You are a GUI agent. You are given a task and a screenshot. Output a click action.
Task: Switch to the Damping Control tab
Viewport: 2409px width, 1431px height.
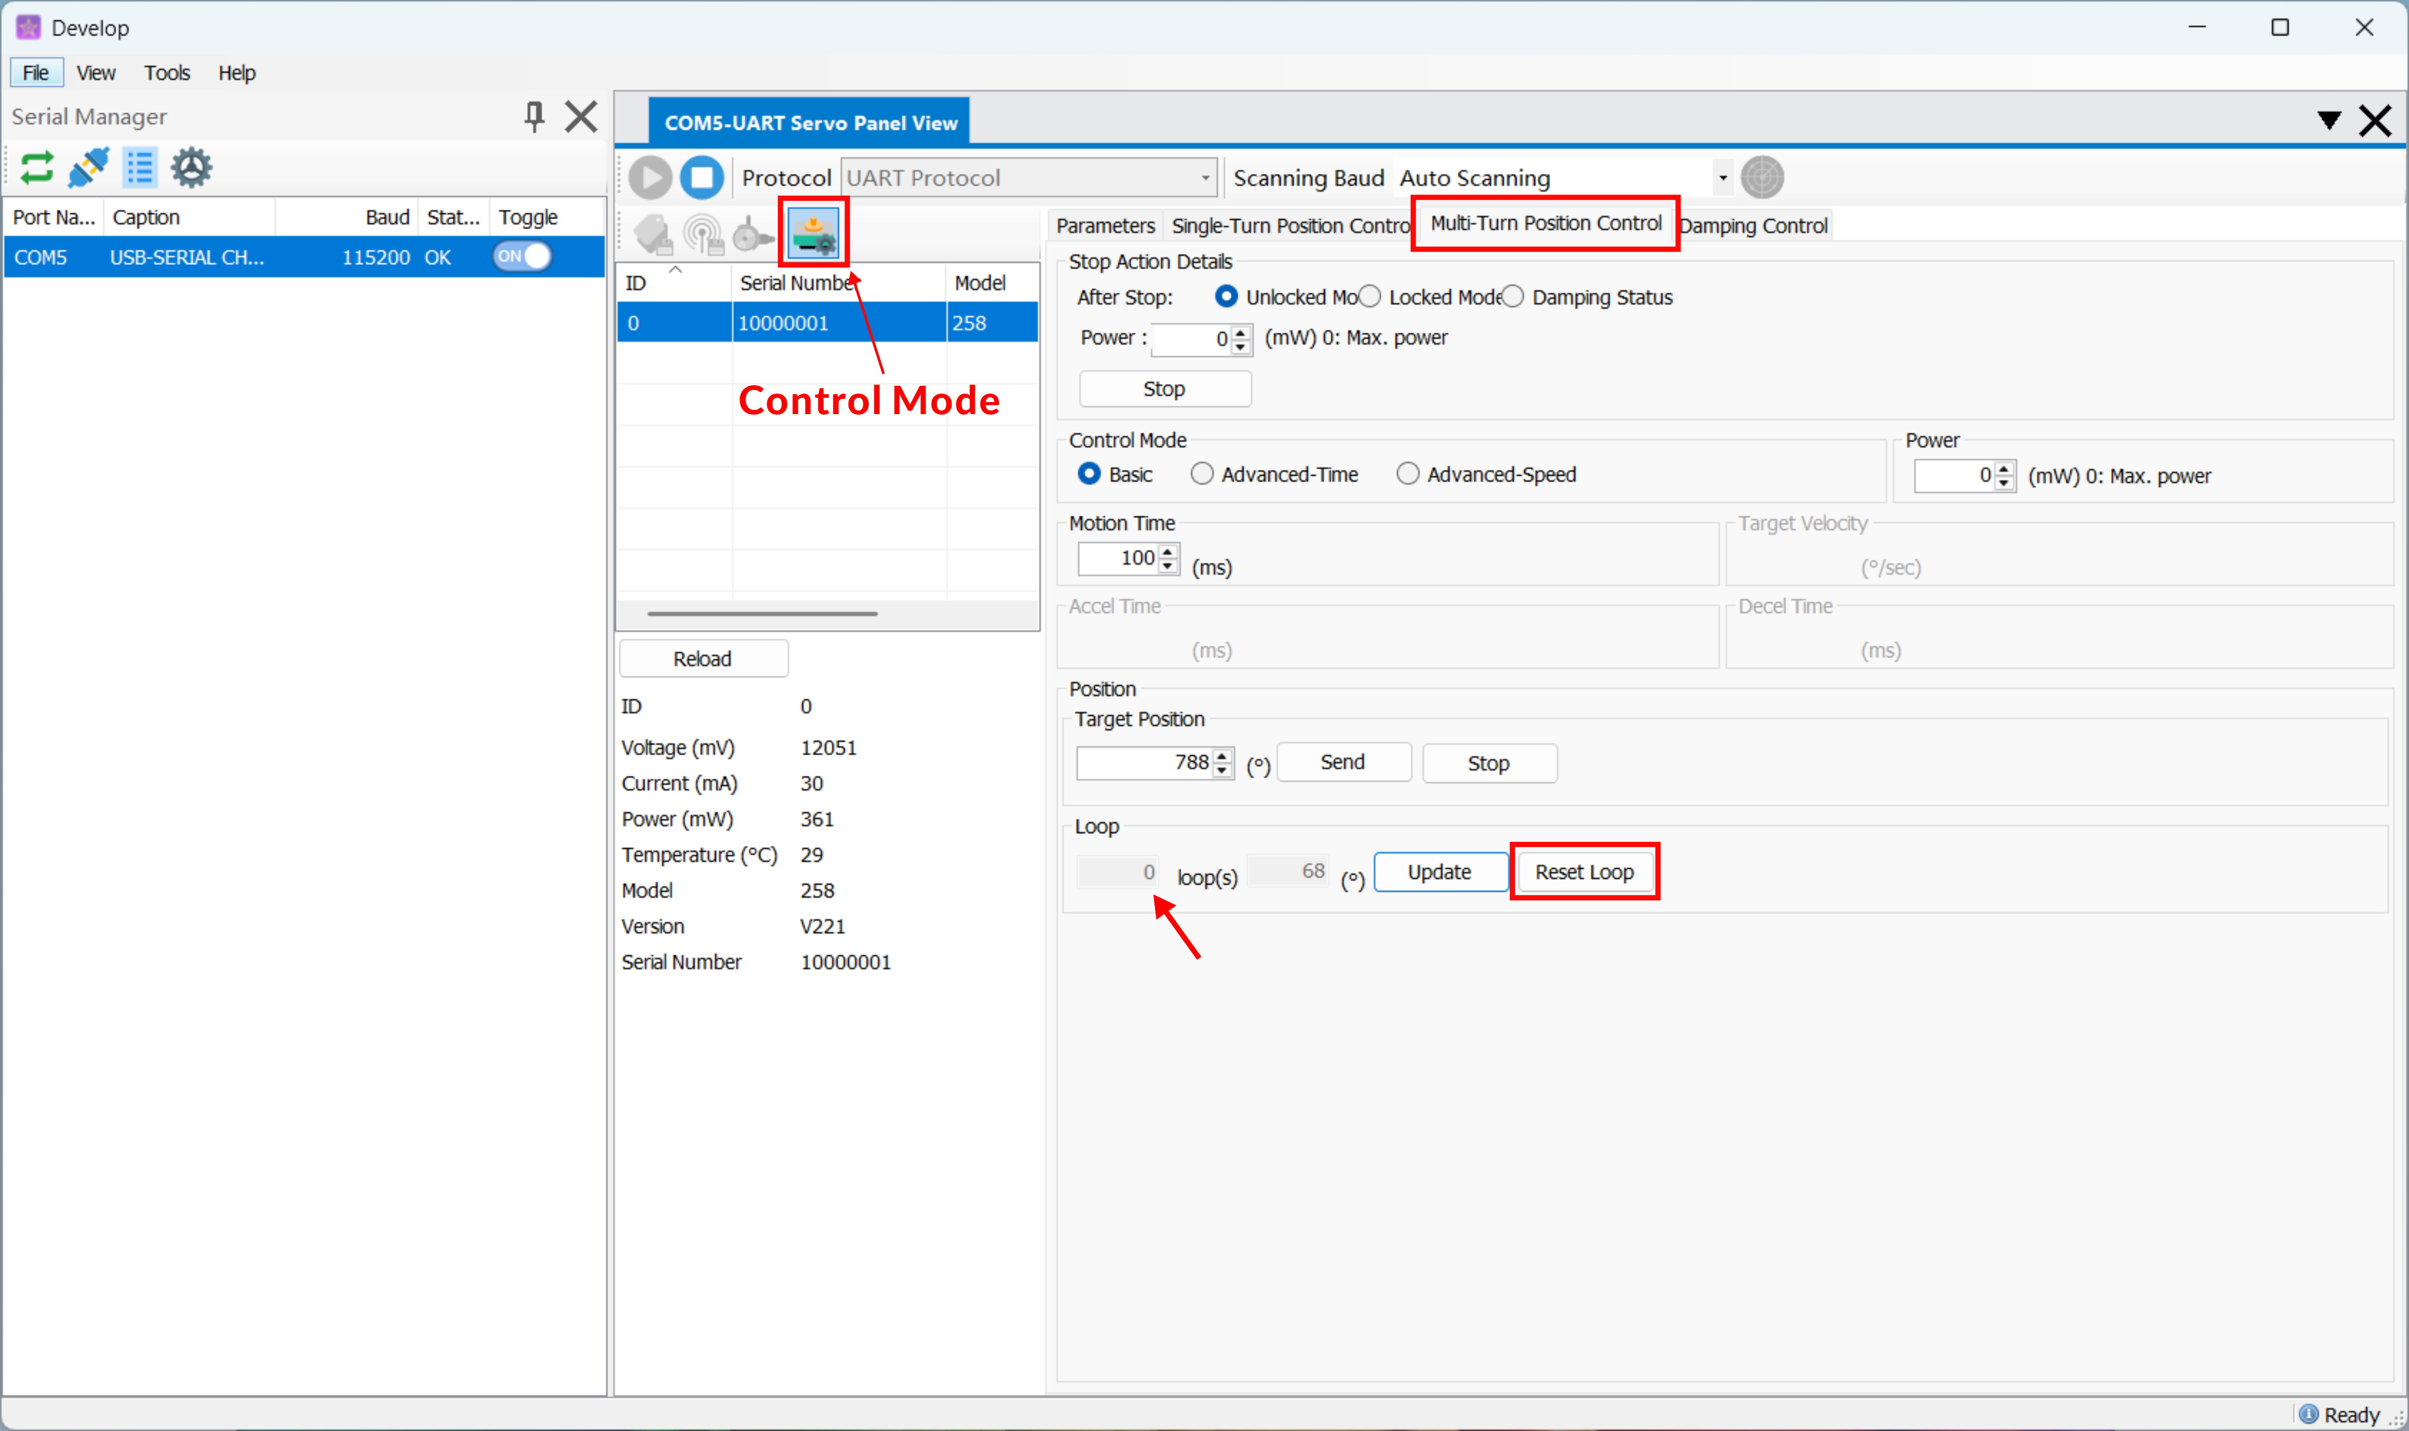[1754, 225]
